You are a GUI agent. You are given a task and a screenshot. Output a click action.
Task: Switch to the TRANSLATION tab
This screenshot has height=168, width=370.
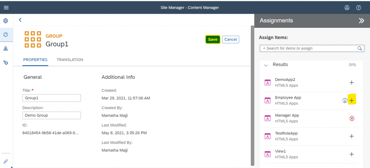click(70, 60)
